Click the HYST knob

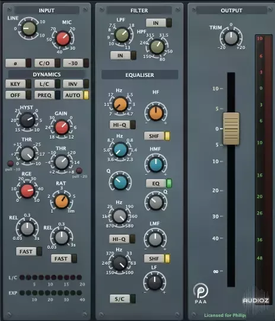pyautogui.click(x=27, y=120)
